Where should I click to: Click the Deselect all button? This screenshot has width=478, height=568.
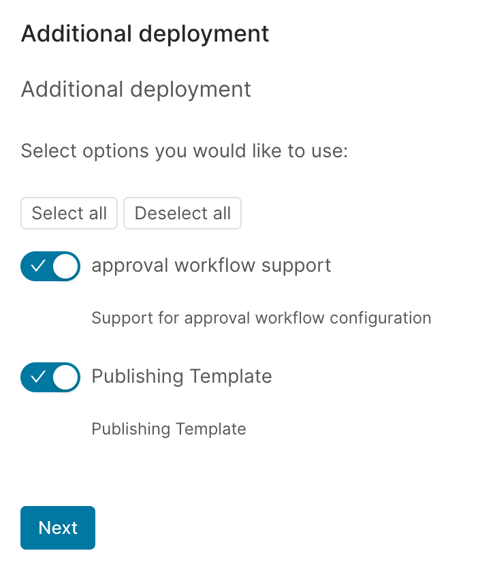(182, 213)
